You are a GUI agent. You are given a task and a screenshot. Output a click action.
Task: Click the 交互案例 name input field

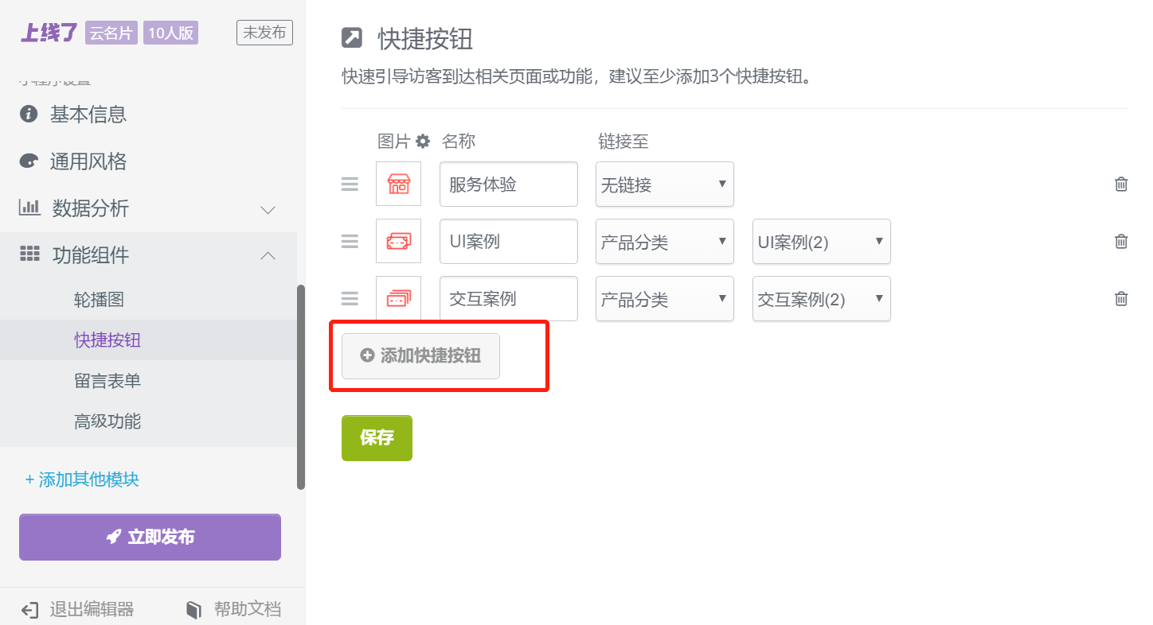[x=509, y=299]
